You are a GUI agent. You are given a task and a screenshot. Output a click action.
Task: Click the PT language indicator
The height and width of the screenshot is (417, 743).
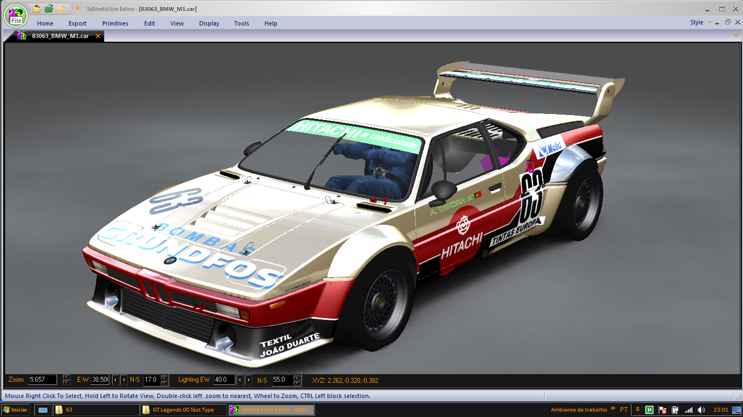(x=624, y=410)
